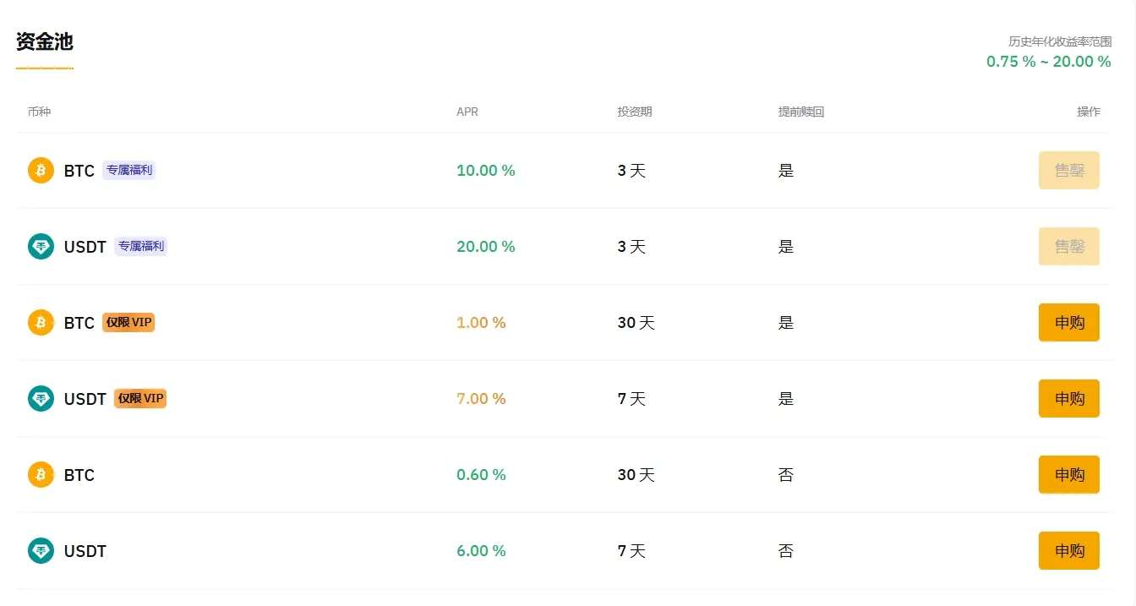Screen dimensions: 1136x606
Task: Click the 仅限 VIP badge next to USDT
Action: click(140, 398)
